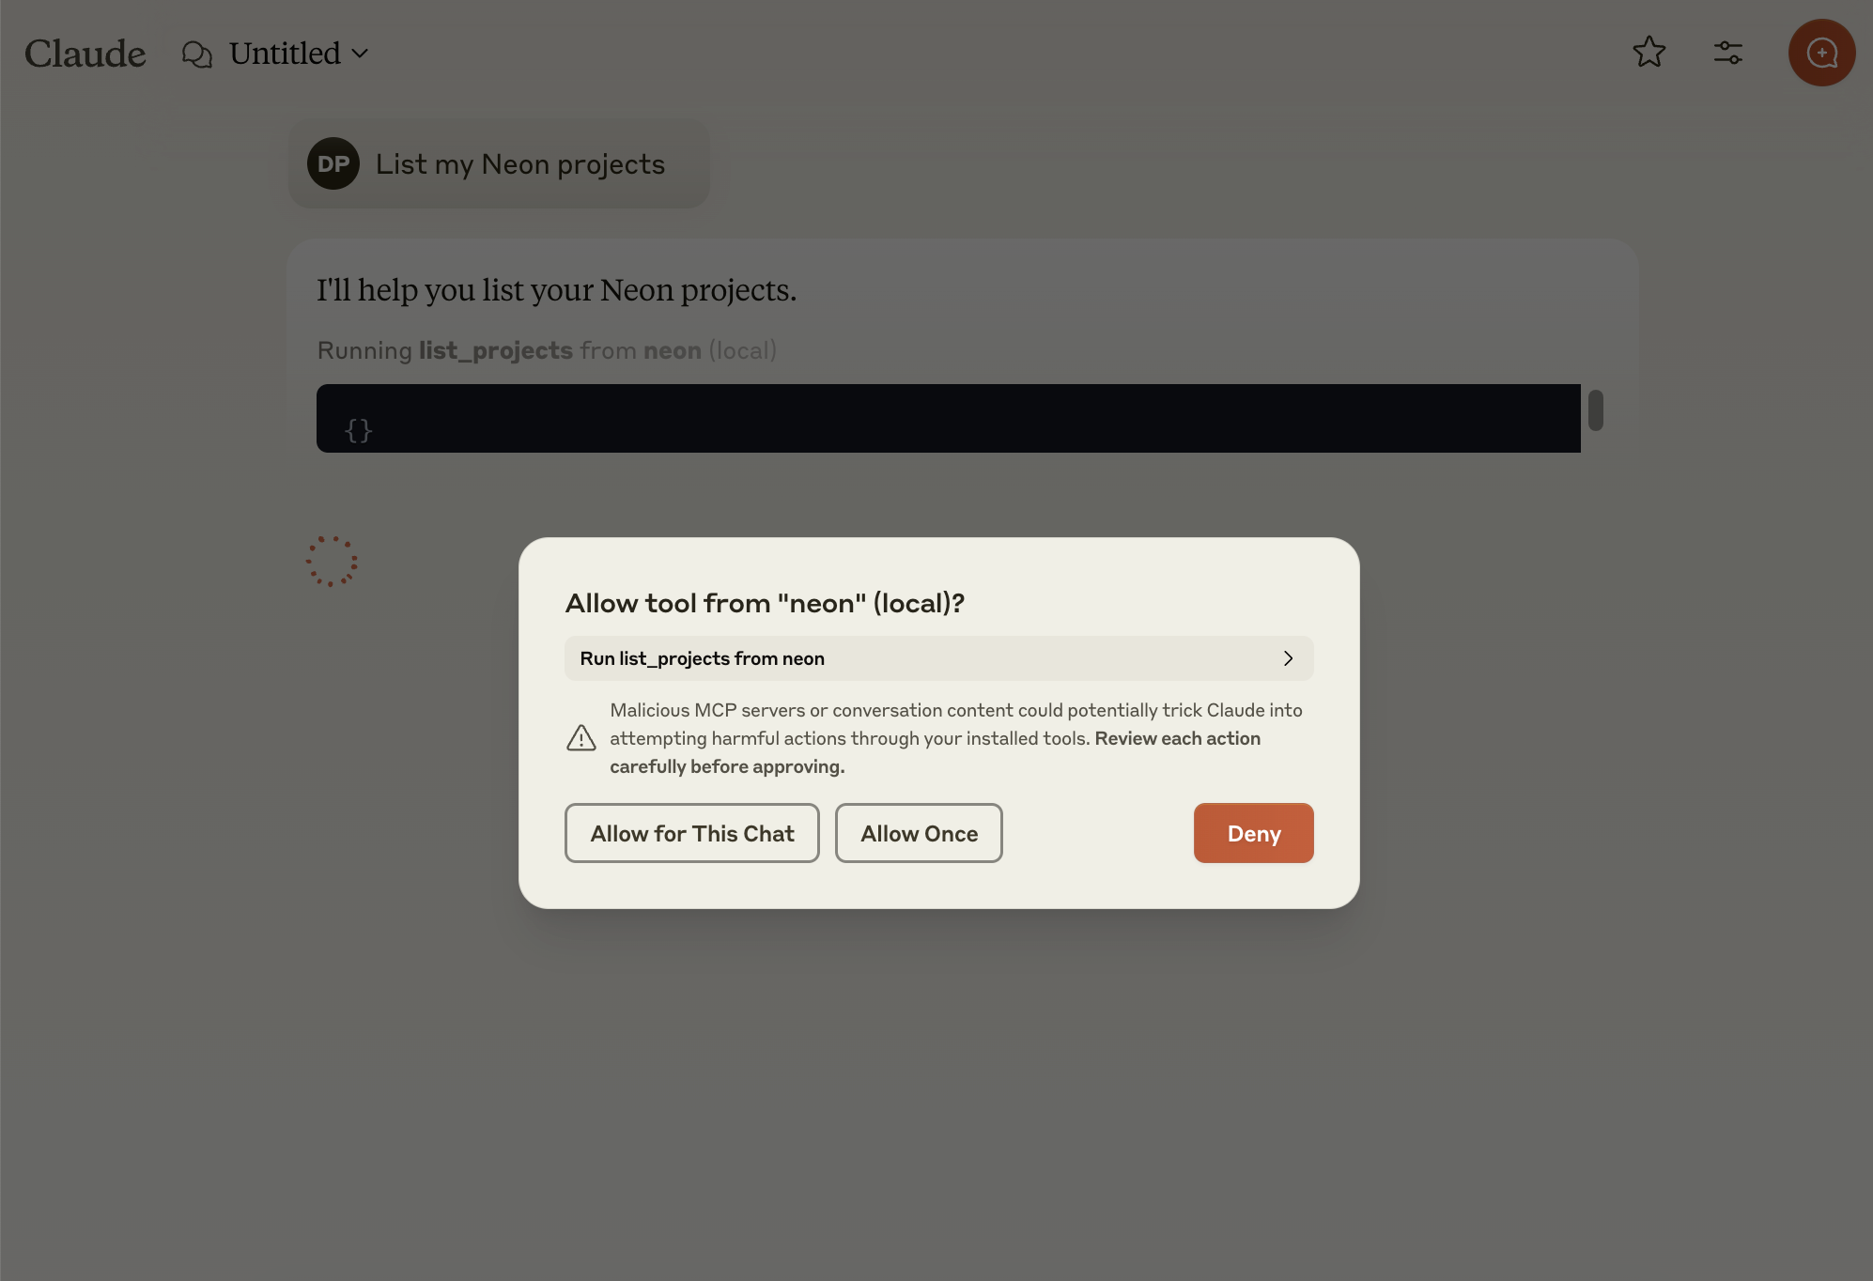Click the 'I'll help you list' response text
Image resolution: width=1873 pixels, height=1281 pixels.
(x=556, y=290)
